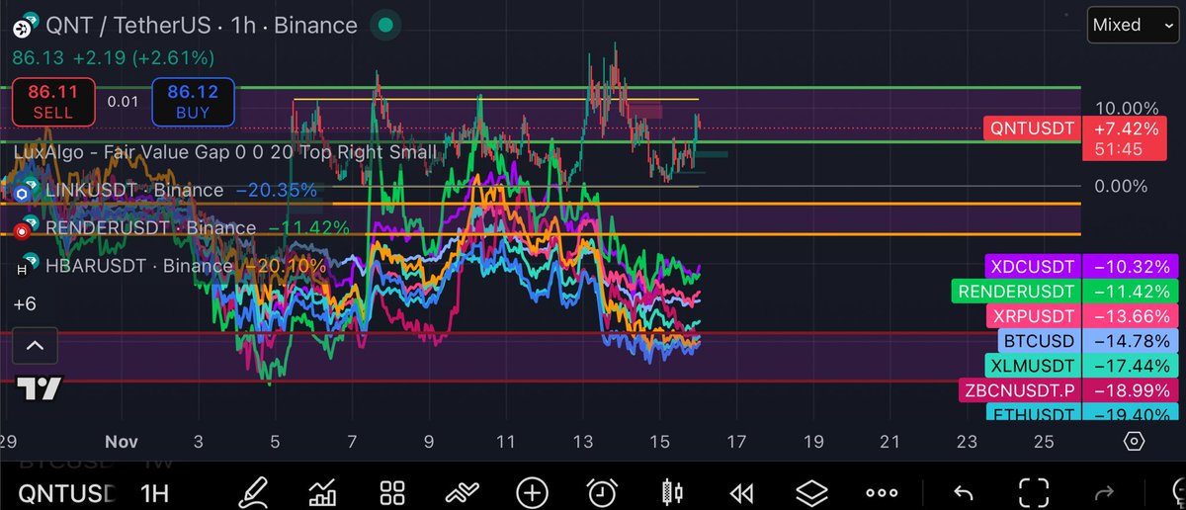Toggle the green market status dot
The width and height of the screenshot is (1186, 510).
click(x=387, y=25)
